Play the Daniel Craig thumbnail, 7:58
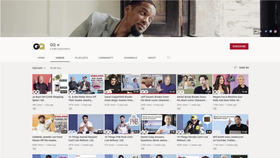Image resolution: width=280 pixels, height=158 pixels. click(158, 124)
